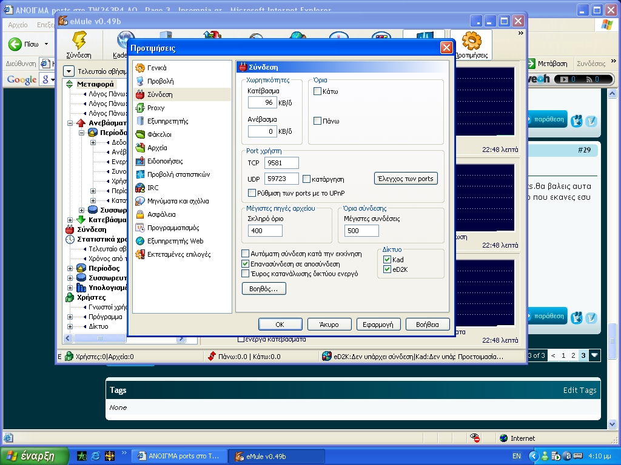Enable Κάτω download limit checkbox
The image size is (621, 465).
tap(317, 91)
